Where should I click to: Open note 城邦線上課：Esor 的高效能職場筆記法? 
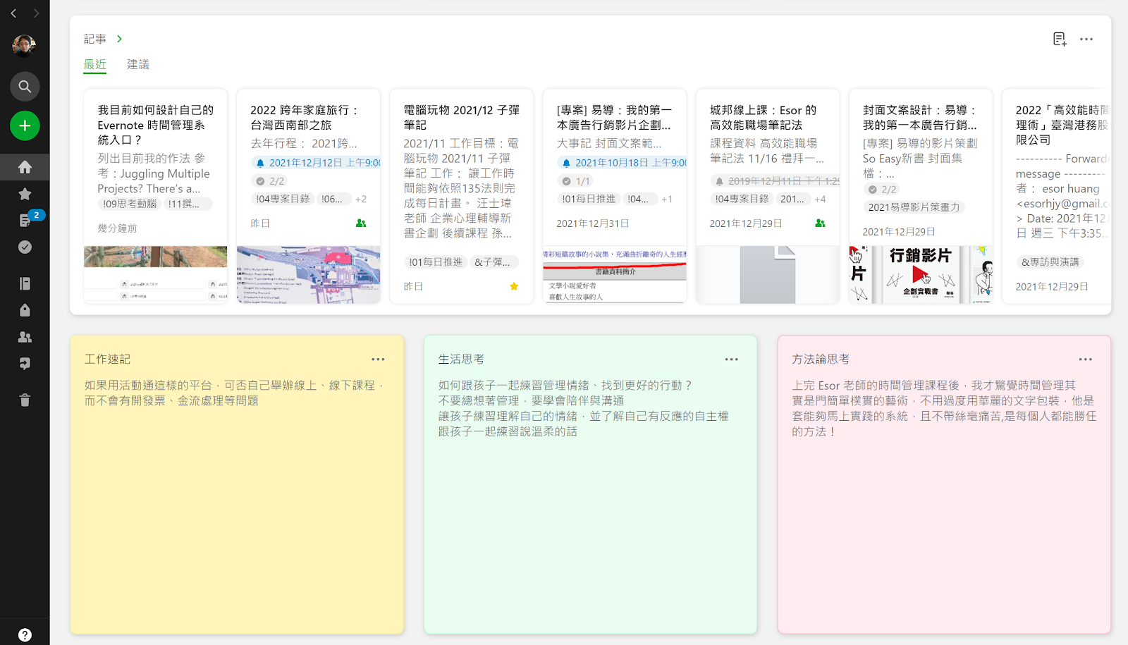pos(763,117)
